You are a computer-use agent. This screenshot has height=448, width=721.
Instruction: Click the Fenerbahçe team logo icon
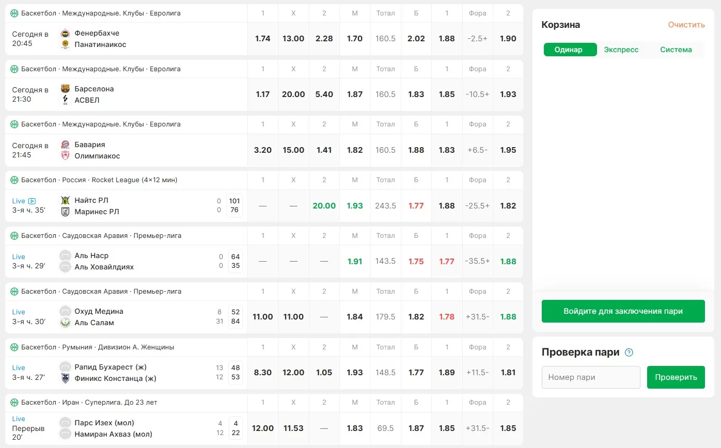[x=65, y=34]
